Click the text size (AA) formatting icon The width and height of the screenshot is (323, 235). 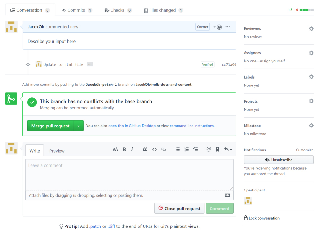[115, 150]
